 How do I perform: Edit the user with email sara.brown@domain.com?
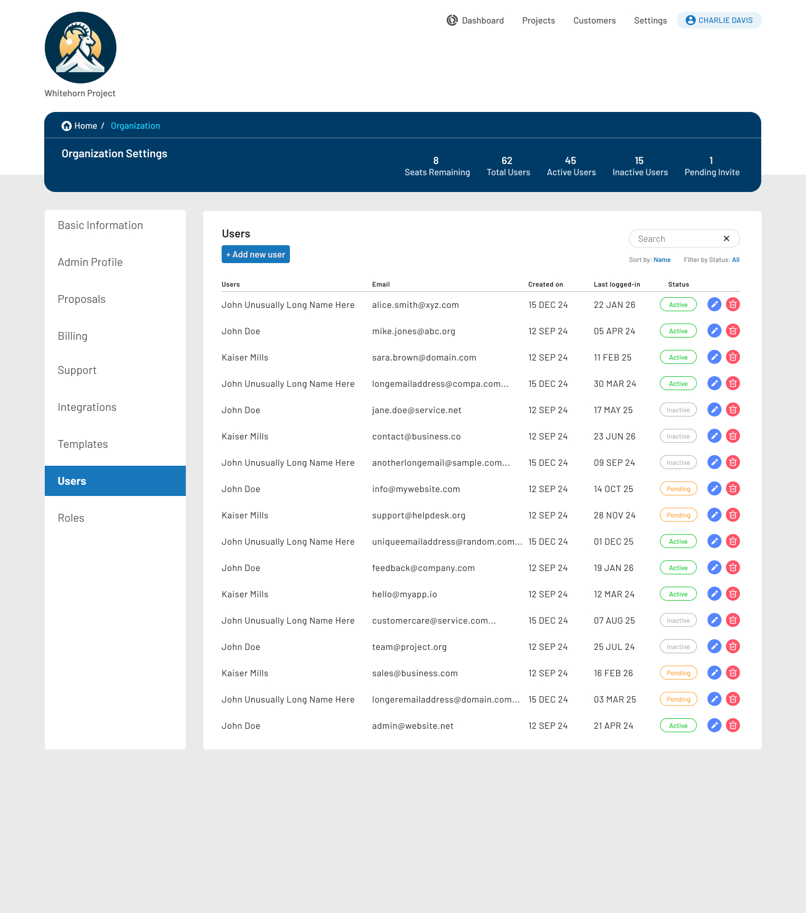point(714,357)
